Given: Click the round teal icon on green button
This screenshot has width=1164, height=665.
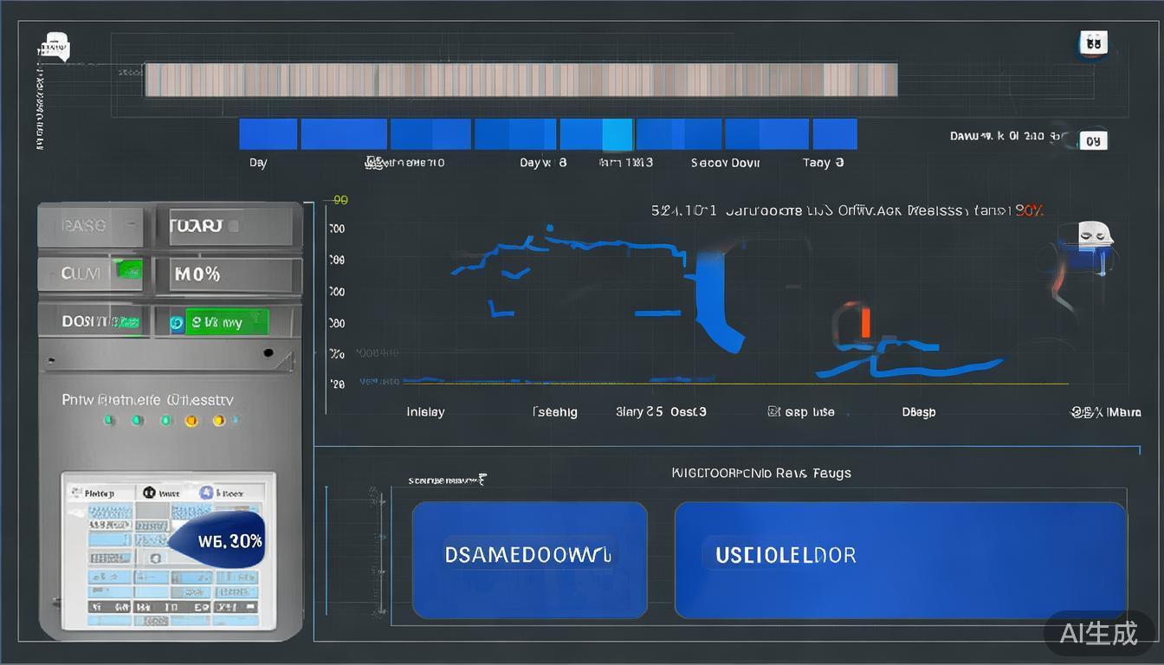Looking at the screenshot, I should click(x=178, y=323).
